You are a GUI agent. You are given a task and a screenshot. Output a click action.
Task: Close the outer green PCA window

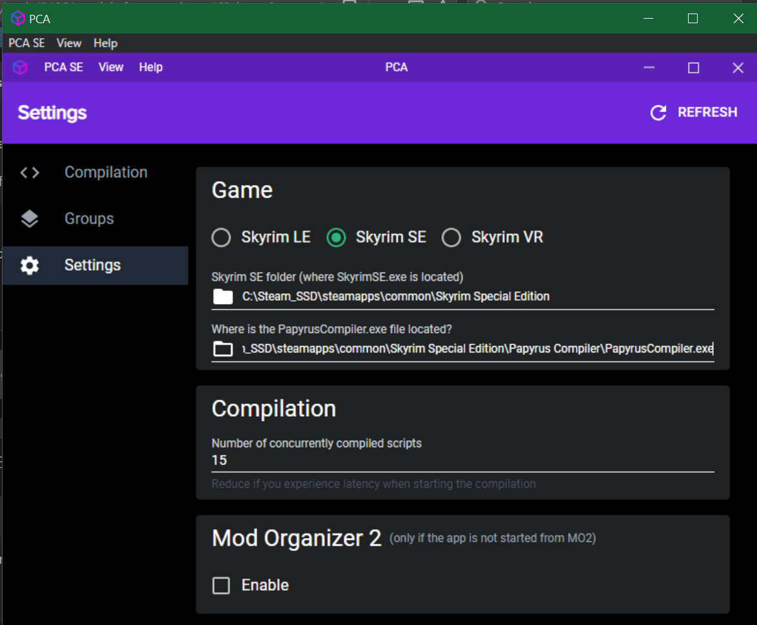(738, 18)
